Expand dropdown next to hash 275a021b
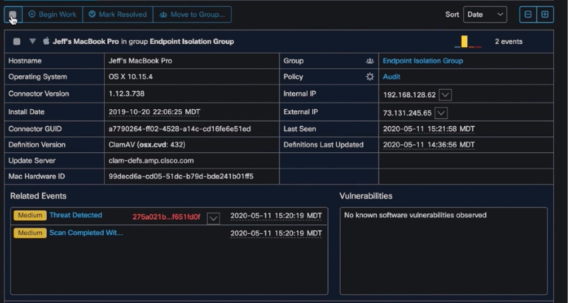The width and height of the screenshot is (569, 303). pyautogui.click(x=213, y=218)
